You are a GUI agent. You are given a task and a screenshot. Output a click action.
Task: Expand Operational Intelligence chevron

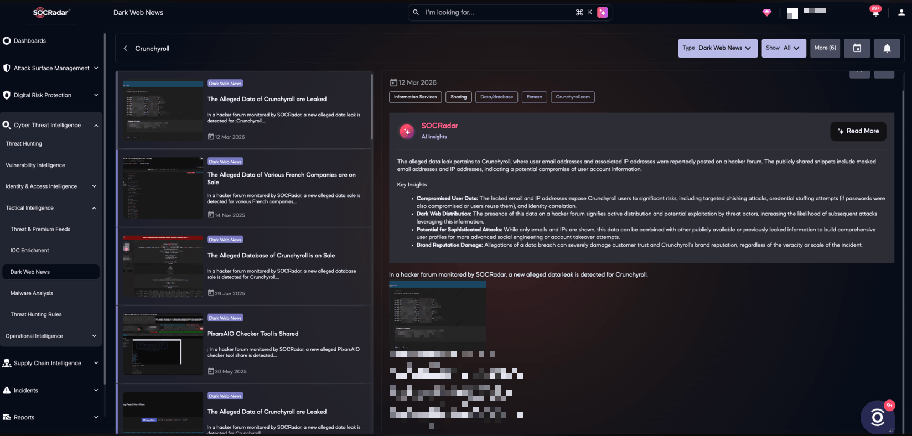tap(94, 336)
